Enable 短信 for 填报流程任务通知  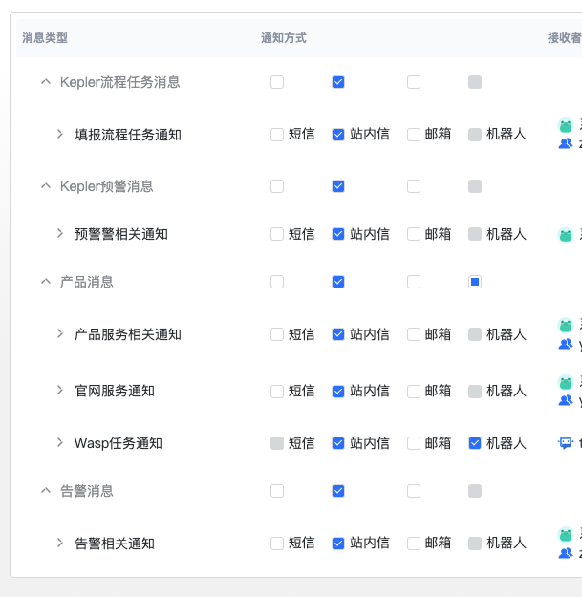click(277, 135)
